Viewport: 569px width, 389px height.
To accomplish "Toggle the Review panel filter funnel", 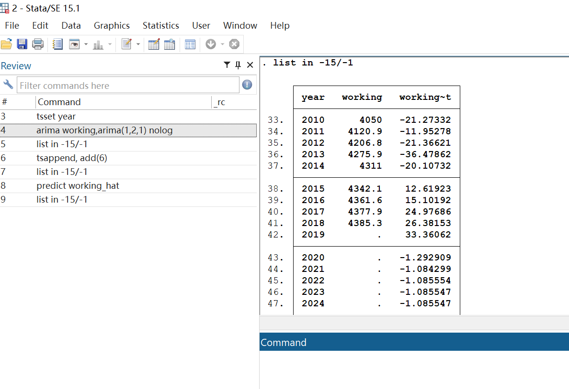I will pyautogui.click(x=227, y=65).
